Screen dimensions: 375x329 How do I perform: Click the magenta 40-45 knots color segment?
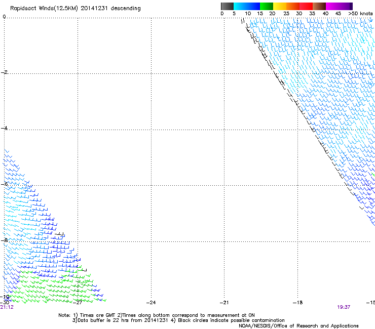tap(332, 6)
